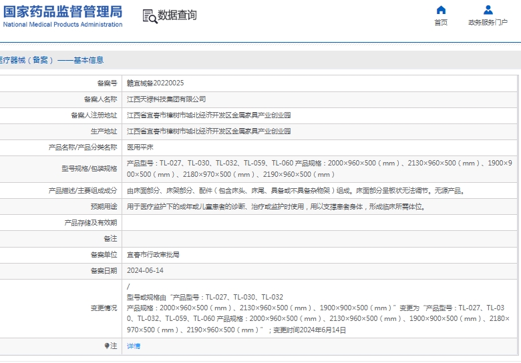Click the 备注 row label
This screenshot has height=363, width=521.
coord(110,239)
